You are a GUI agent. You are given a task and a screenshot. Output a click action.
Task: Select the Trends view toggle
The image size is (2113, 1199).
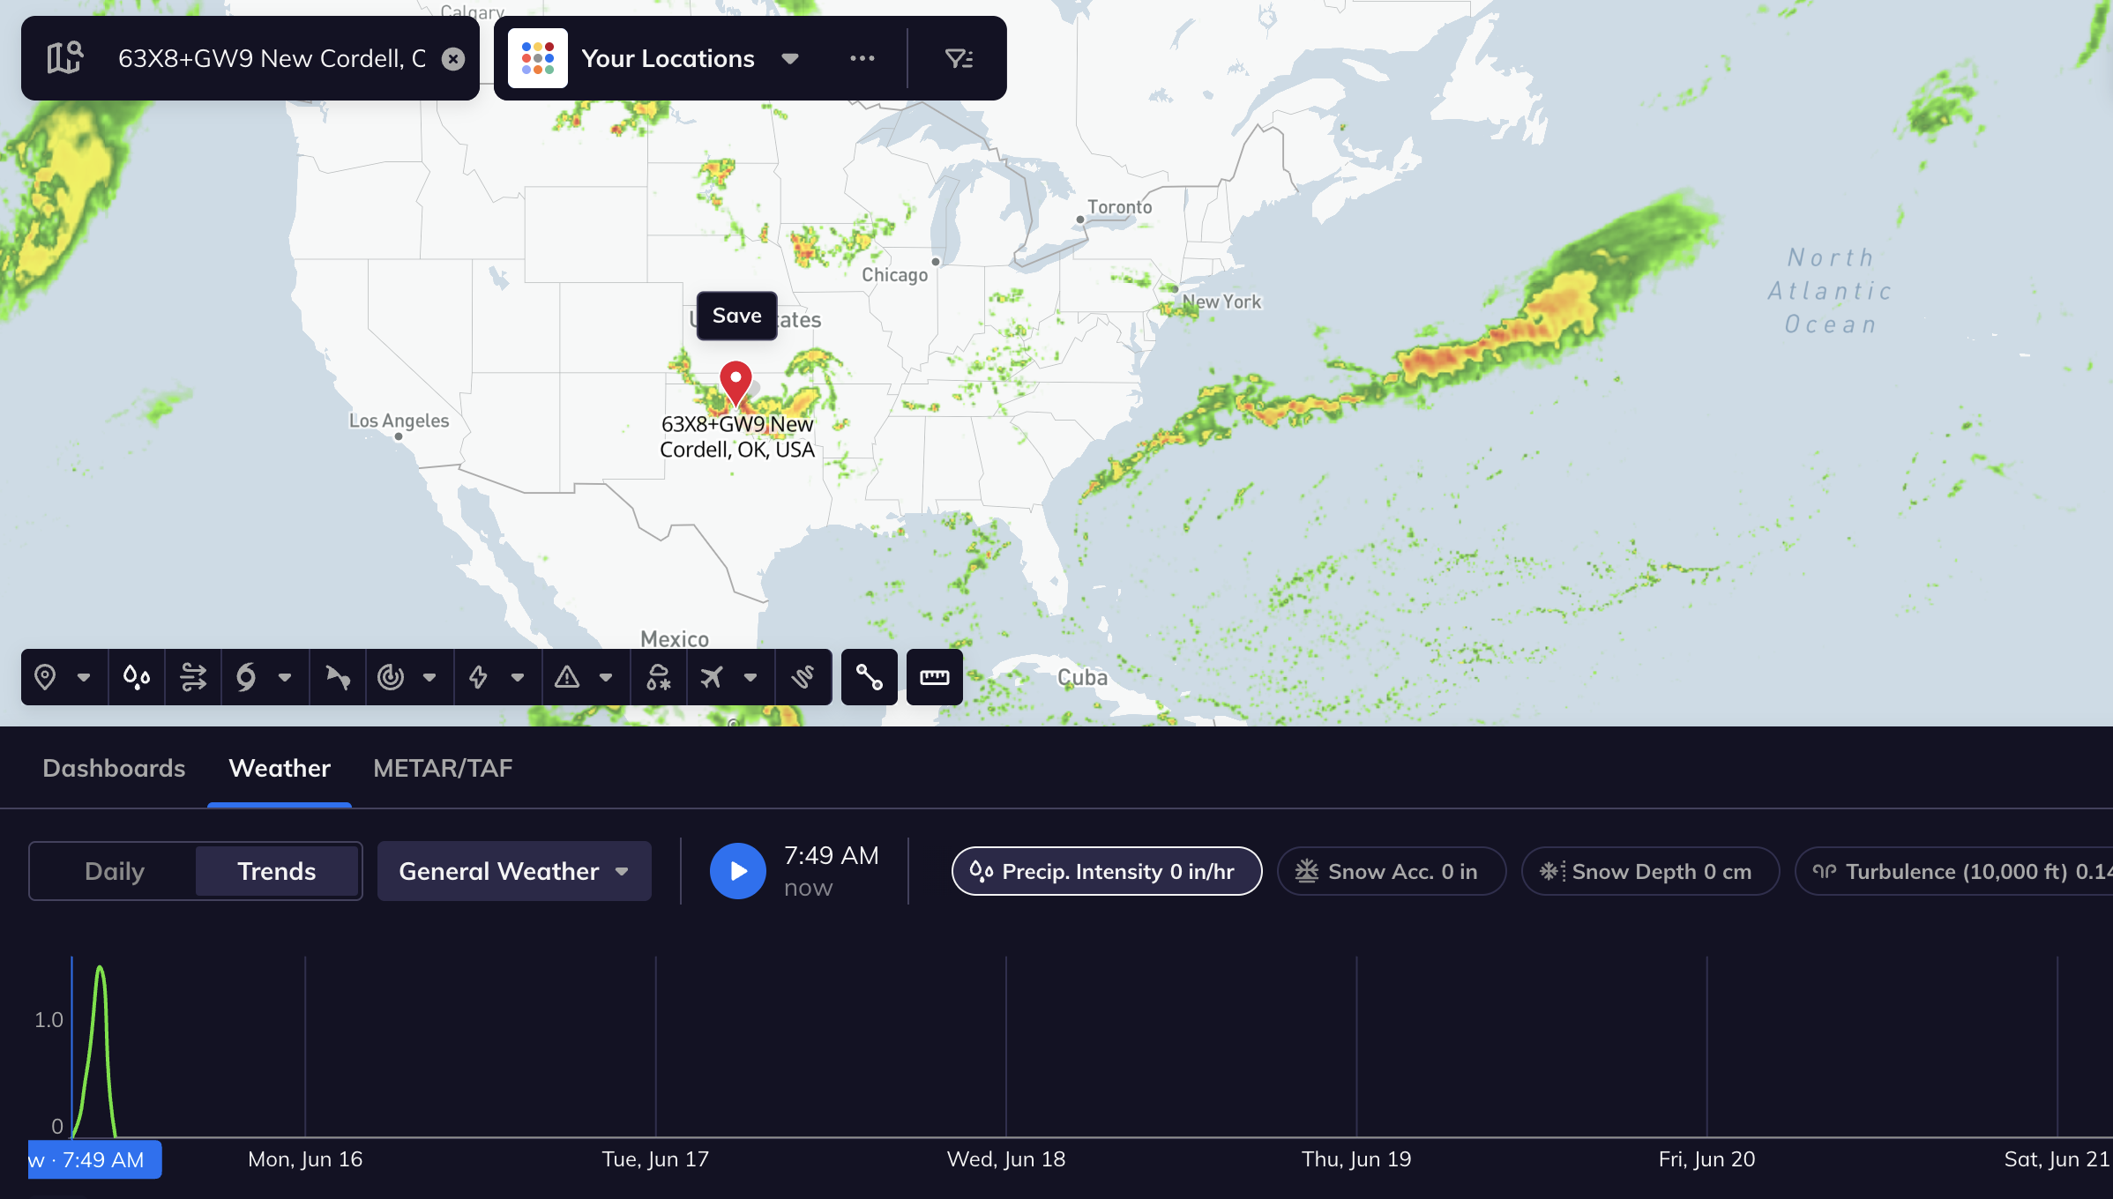(276, 871)
